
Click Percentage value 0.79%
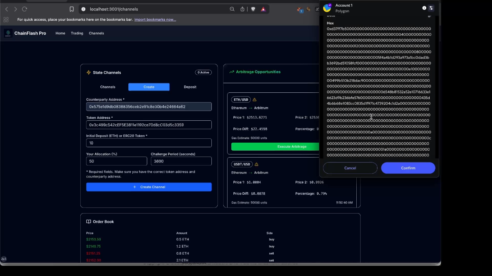coord(322,194)
